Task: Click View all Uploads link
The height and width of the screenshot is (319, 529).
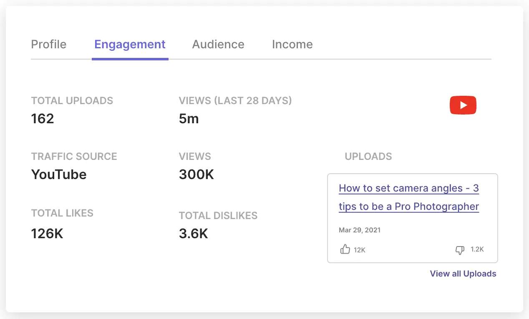Action: tap(463, 274)
